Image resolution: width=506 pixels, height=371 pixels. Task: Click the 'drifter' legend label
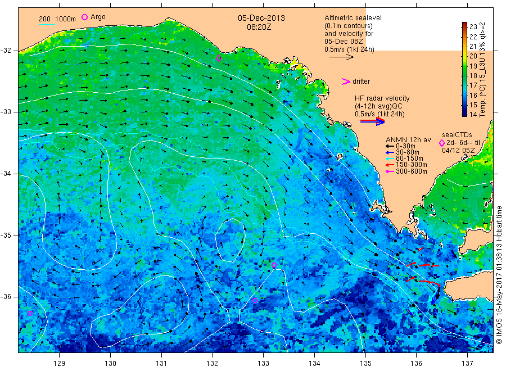tap(361, 82)
